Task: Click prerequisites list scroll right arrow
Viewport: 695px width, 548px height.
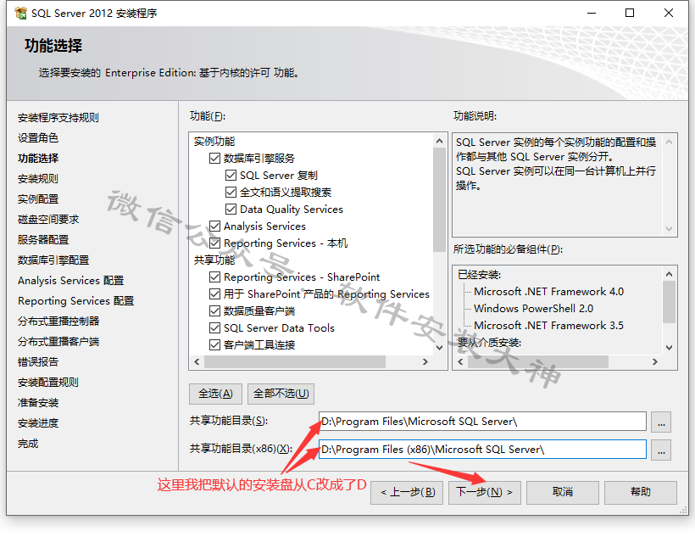Action: 655,362
